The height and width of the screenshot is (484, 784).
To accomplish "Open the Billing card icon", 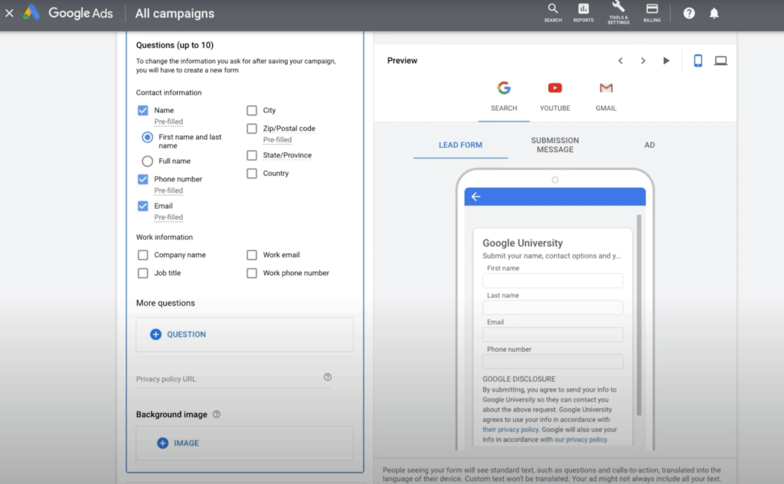I will tap(652, 13).
